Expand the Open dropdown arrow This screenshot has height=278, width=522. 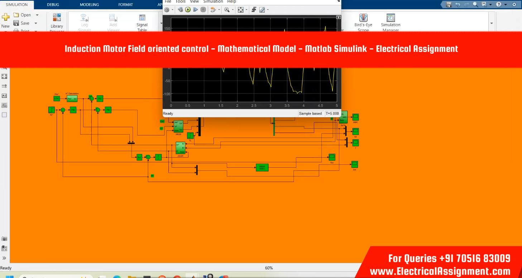37,15
